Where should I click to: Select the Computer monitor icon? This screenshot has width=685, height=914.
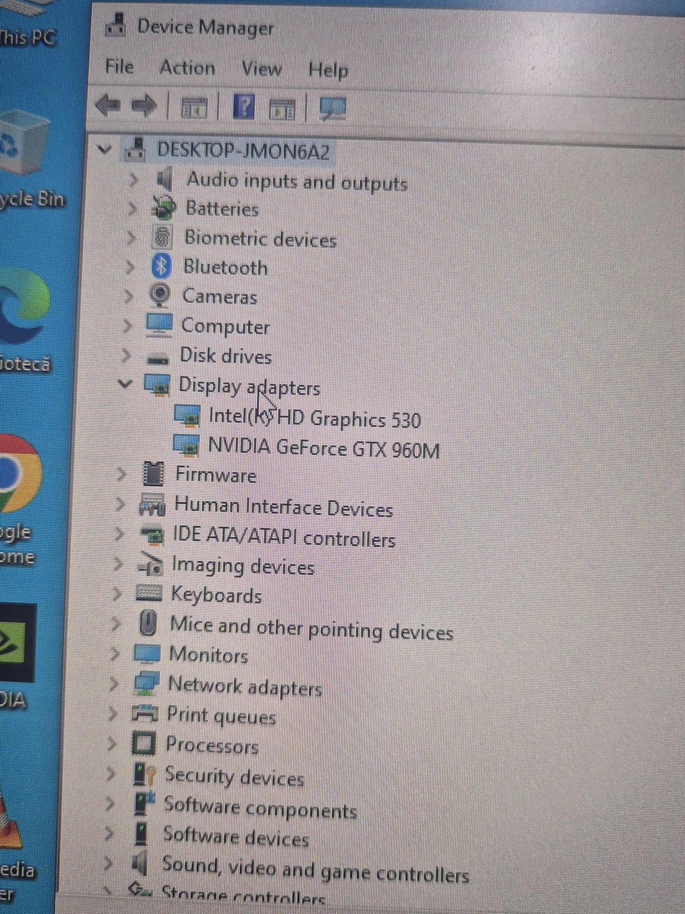coord(159,325)
